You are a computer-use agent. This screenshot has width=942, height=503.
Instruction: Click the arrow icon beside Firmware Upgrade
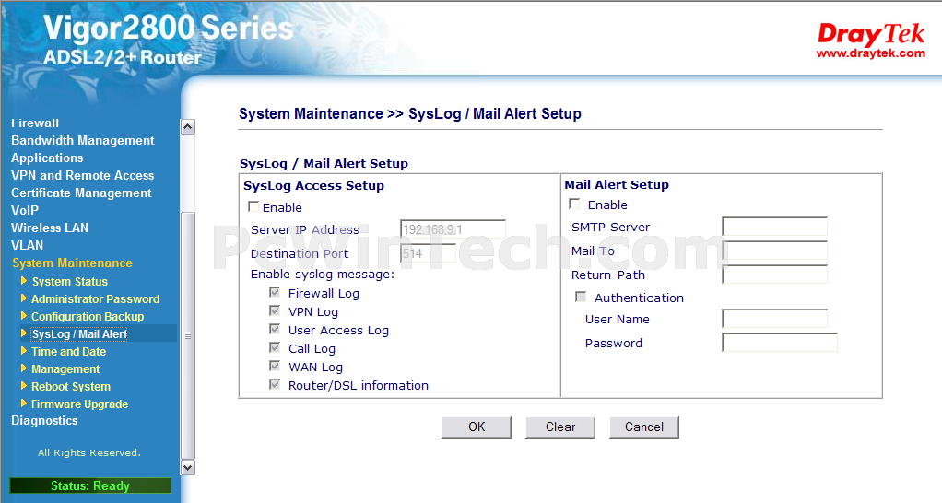(x=24, y=403)
